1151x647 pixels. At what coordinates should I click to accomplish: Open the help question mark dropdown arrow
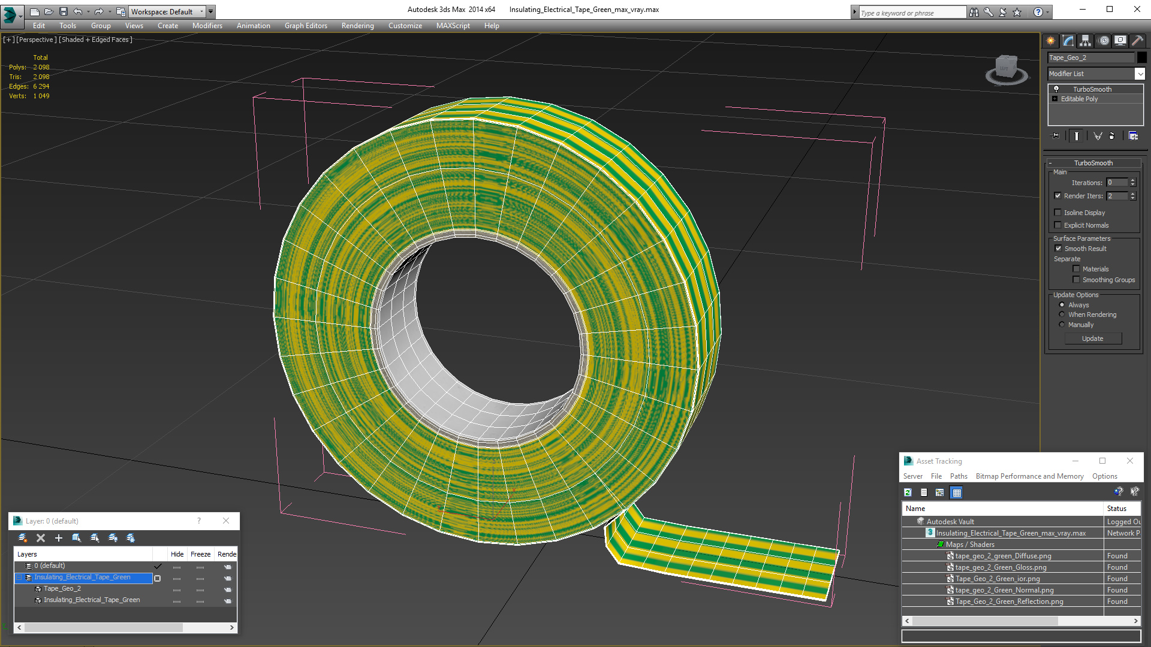pos(1048,12)
